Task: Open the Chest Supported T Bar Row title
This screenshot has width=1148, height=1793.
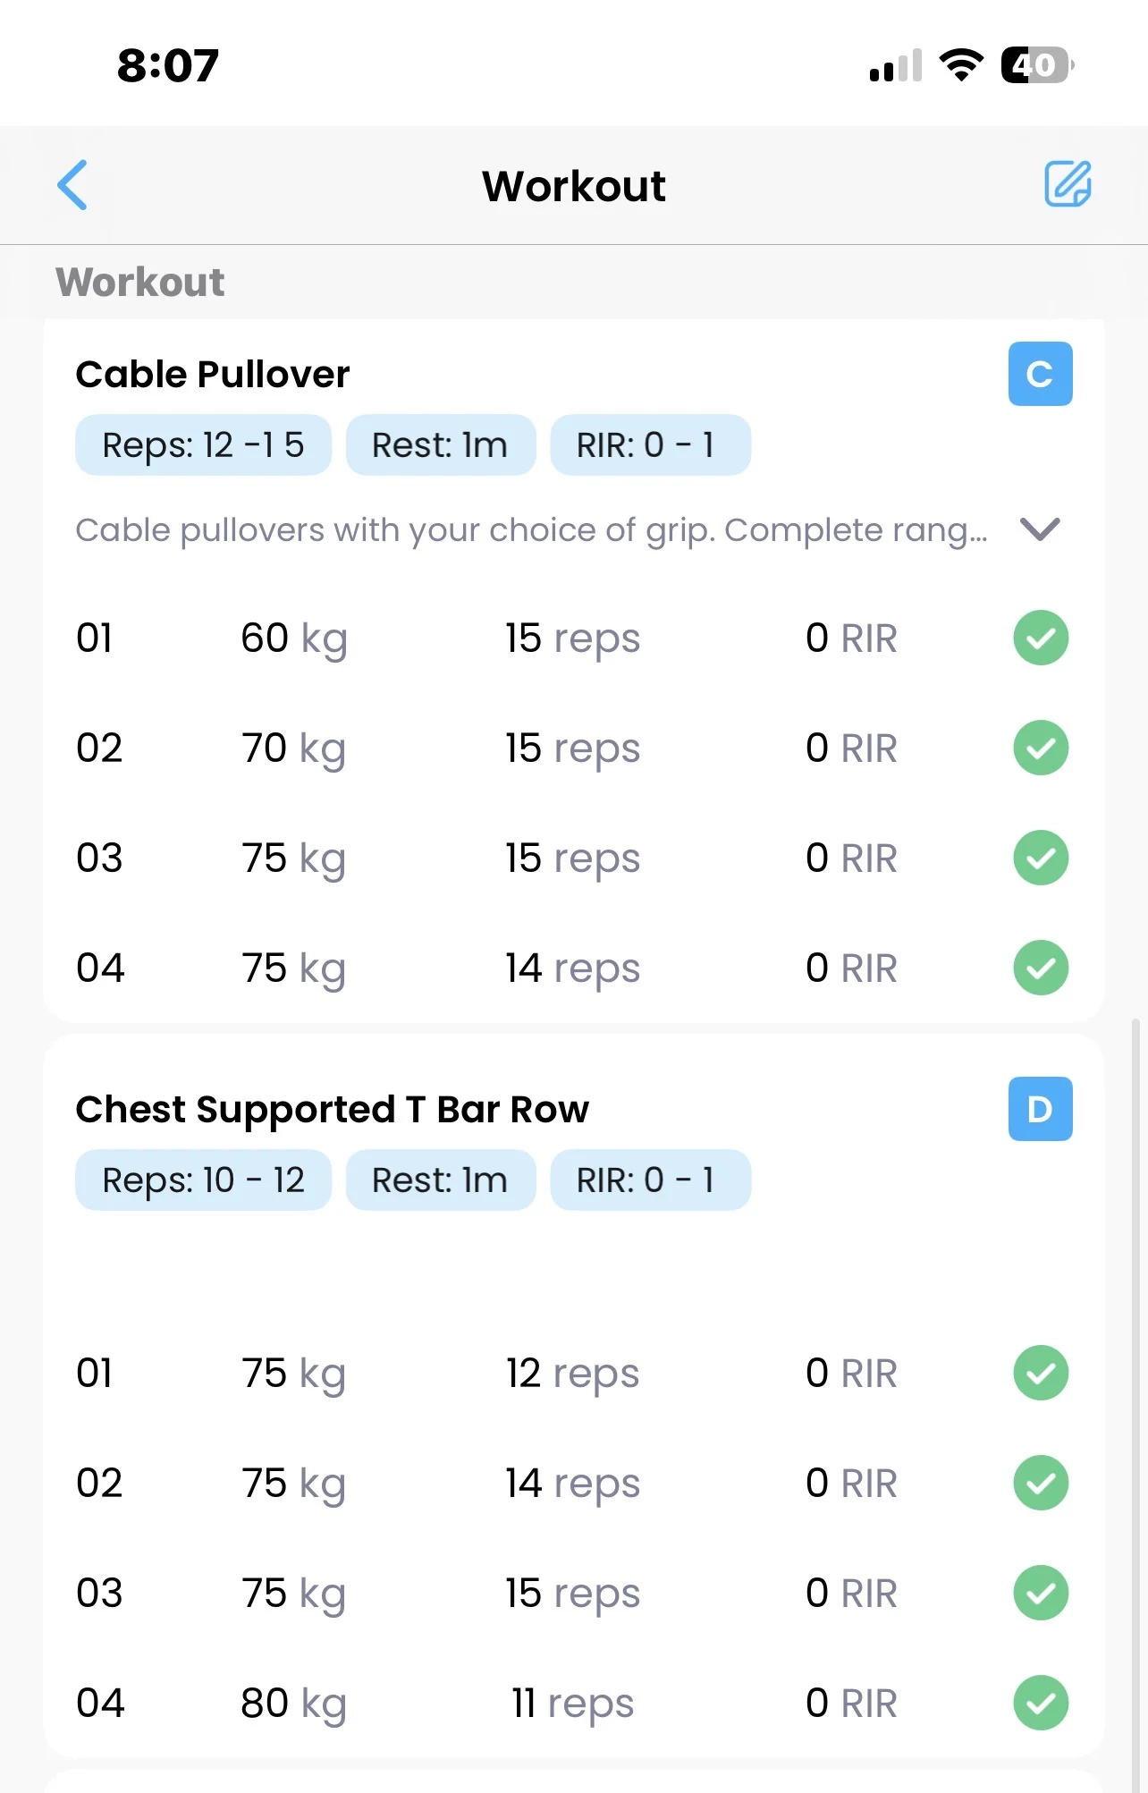Action: (x=332, y=1109)
